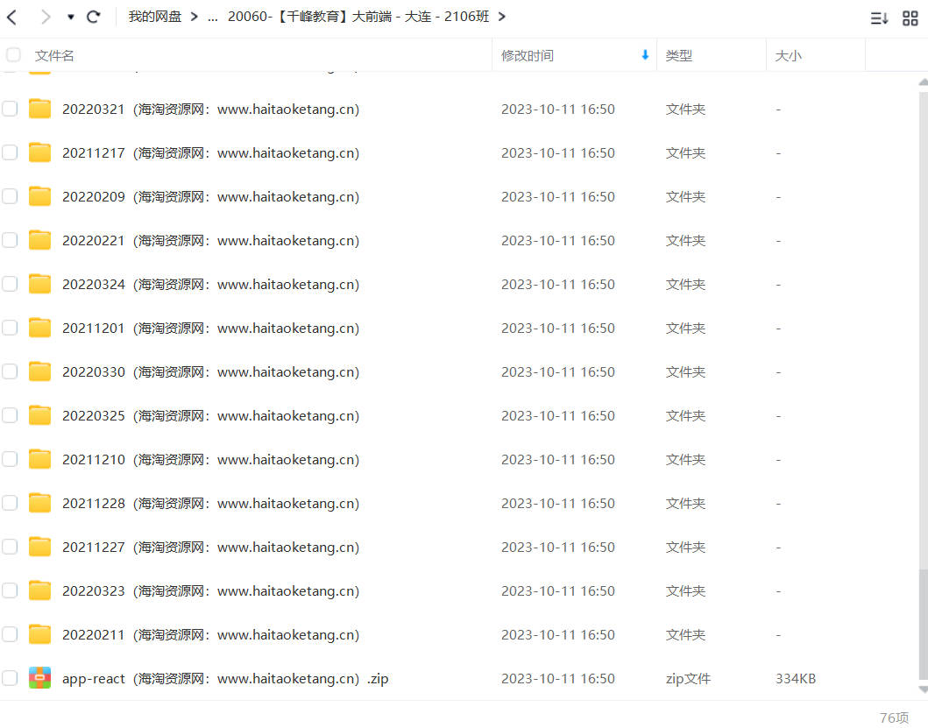Click the zip文件 type cell
Viewport: 928px width, 728px height.
coord(688,679)
